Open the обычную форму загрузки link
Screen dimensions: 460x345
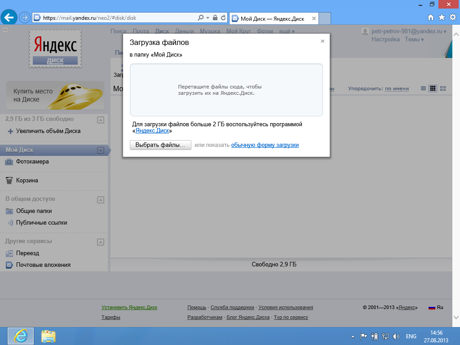[265, 145]
